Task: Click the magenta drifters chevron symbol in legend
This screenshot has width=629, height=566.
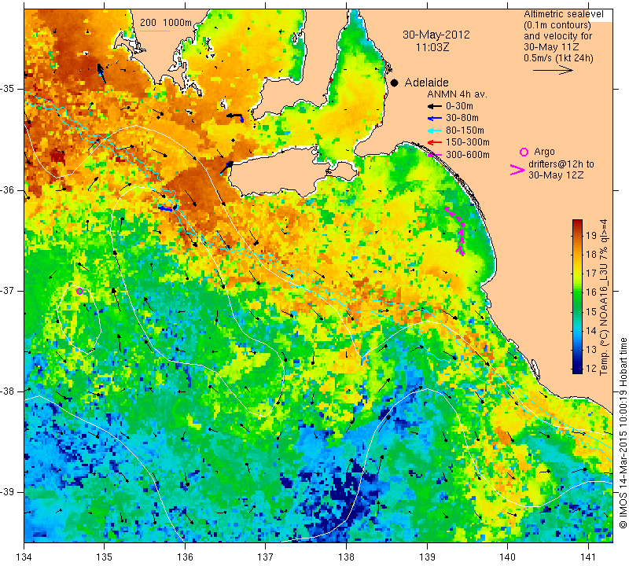Action: pos(517,170)
